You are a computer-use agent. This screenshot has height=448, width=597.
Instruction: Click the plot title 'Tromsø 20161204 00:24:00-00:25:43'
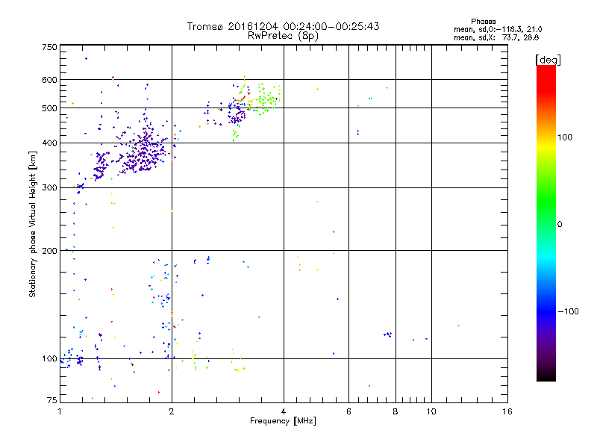tap(283, 26)
